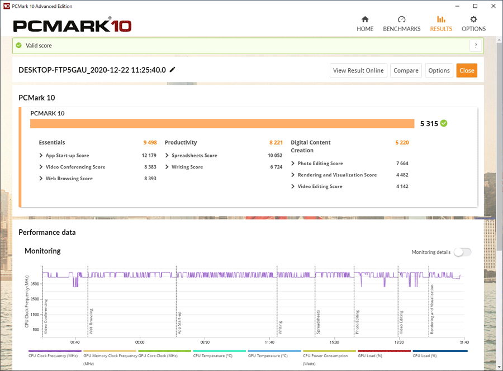Viewport: 503px width, 371px height.
Task: Click the result name DESKTOP-FTP5GAU text
Action: 92,70
